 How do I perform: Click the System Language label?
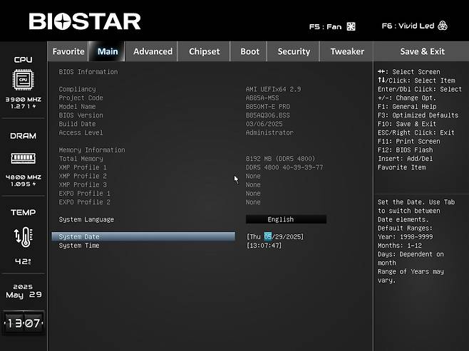[86, 219]
